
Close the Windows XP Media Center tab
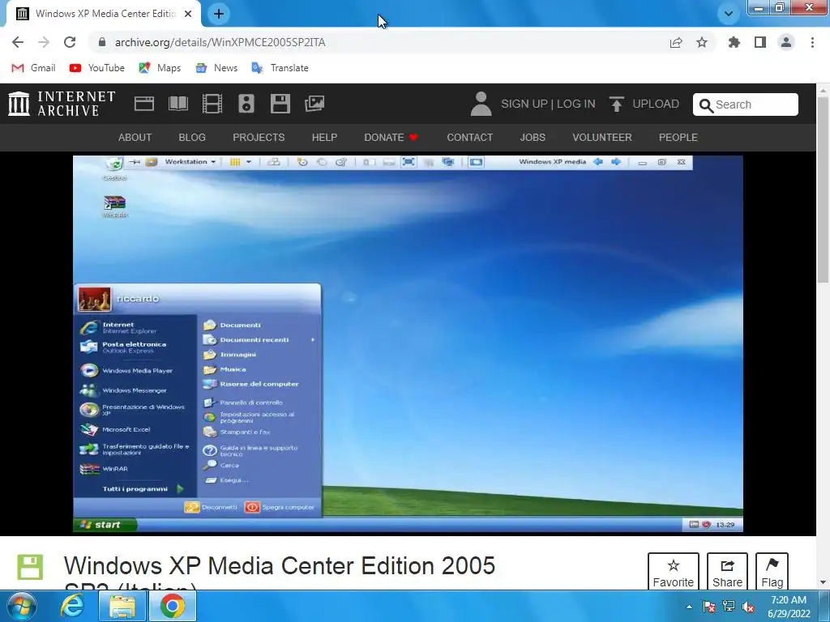[x=188, y=14]
